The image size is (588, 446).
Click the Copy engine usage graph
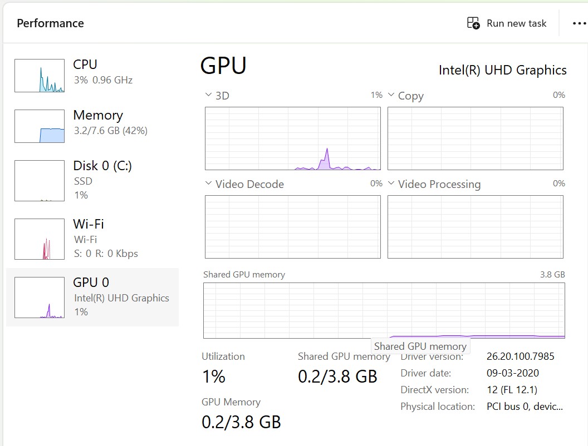[x=476, y=138]
